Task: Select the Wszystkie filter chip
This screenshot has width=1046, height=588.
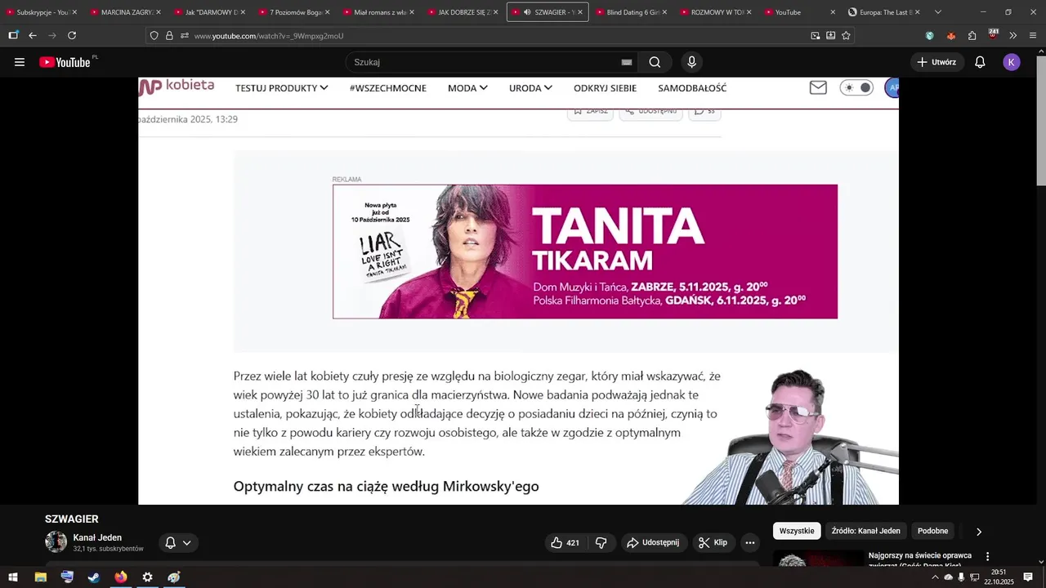Action: point(797,531)
